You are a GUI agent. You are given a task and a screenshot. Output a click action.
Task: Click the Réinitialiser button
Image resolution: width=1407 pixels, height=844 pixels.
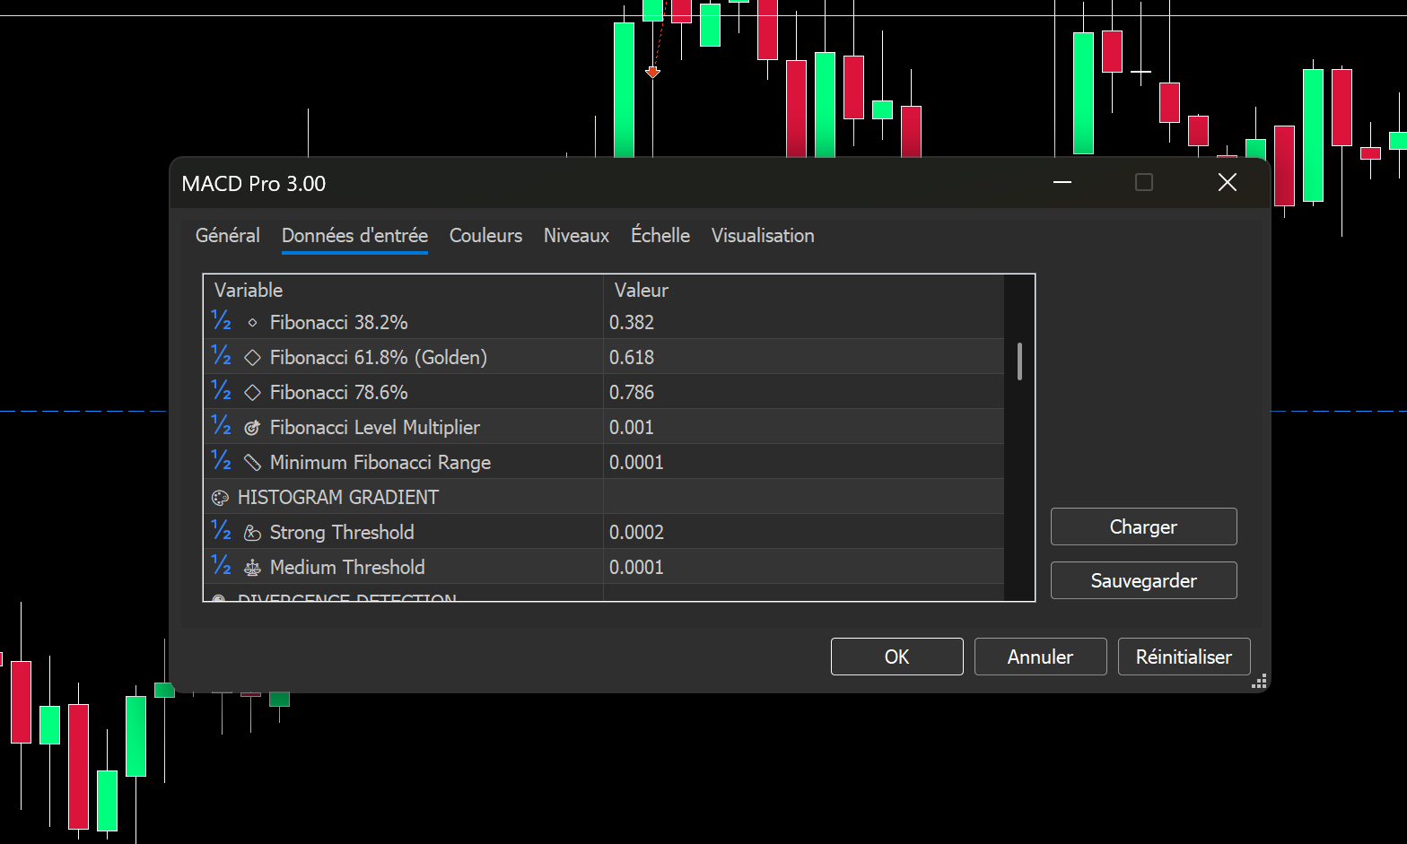click(1184, 657)
